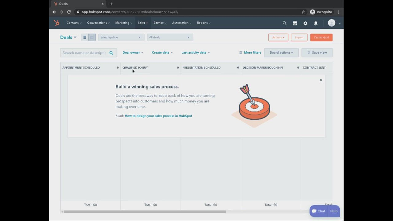Image resolution: width=393 pixels, height=221 pixels.
Task: Close the sales process banner
Action: (x=321, y=80)
